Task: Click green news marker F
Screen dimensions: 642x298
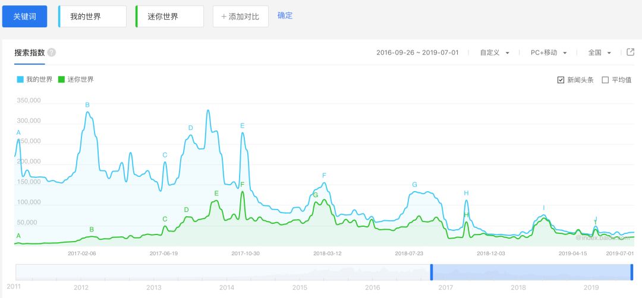Action: coord(243,185)
